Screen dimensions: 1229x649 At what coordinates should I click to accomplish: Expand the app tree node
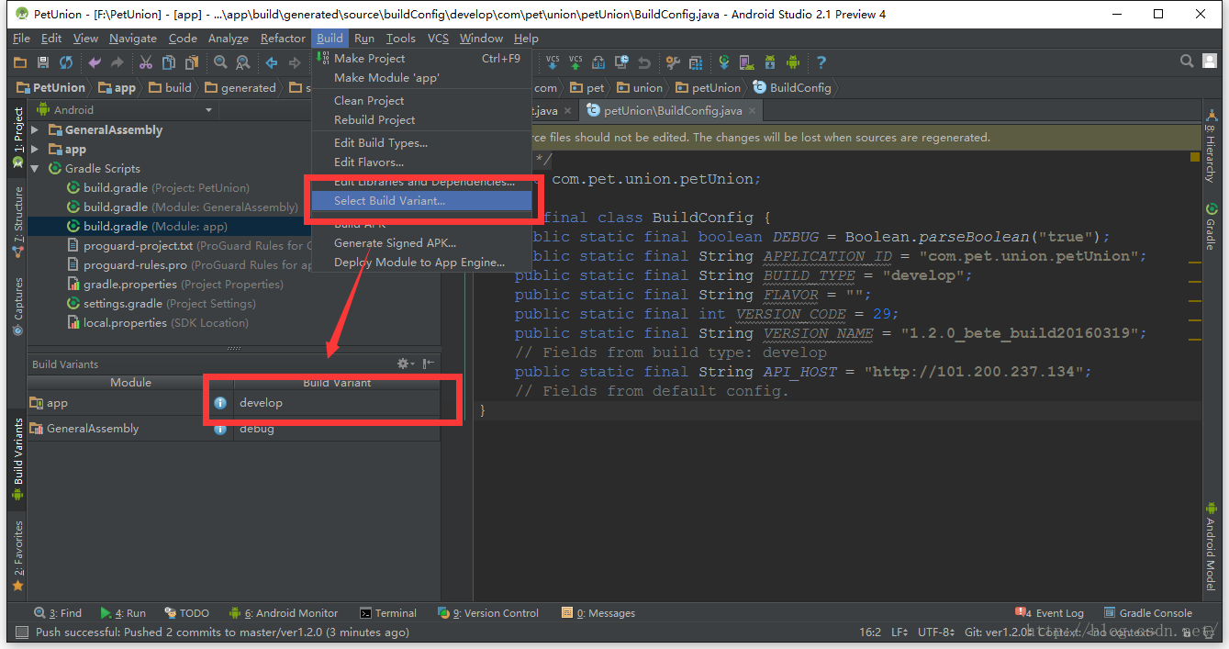coord(36,150)
